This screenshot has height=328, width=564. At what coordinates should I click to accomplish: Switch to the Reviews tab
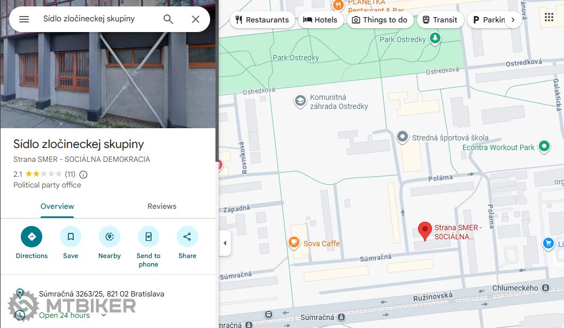(162, 206)
